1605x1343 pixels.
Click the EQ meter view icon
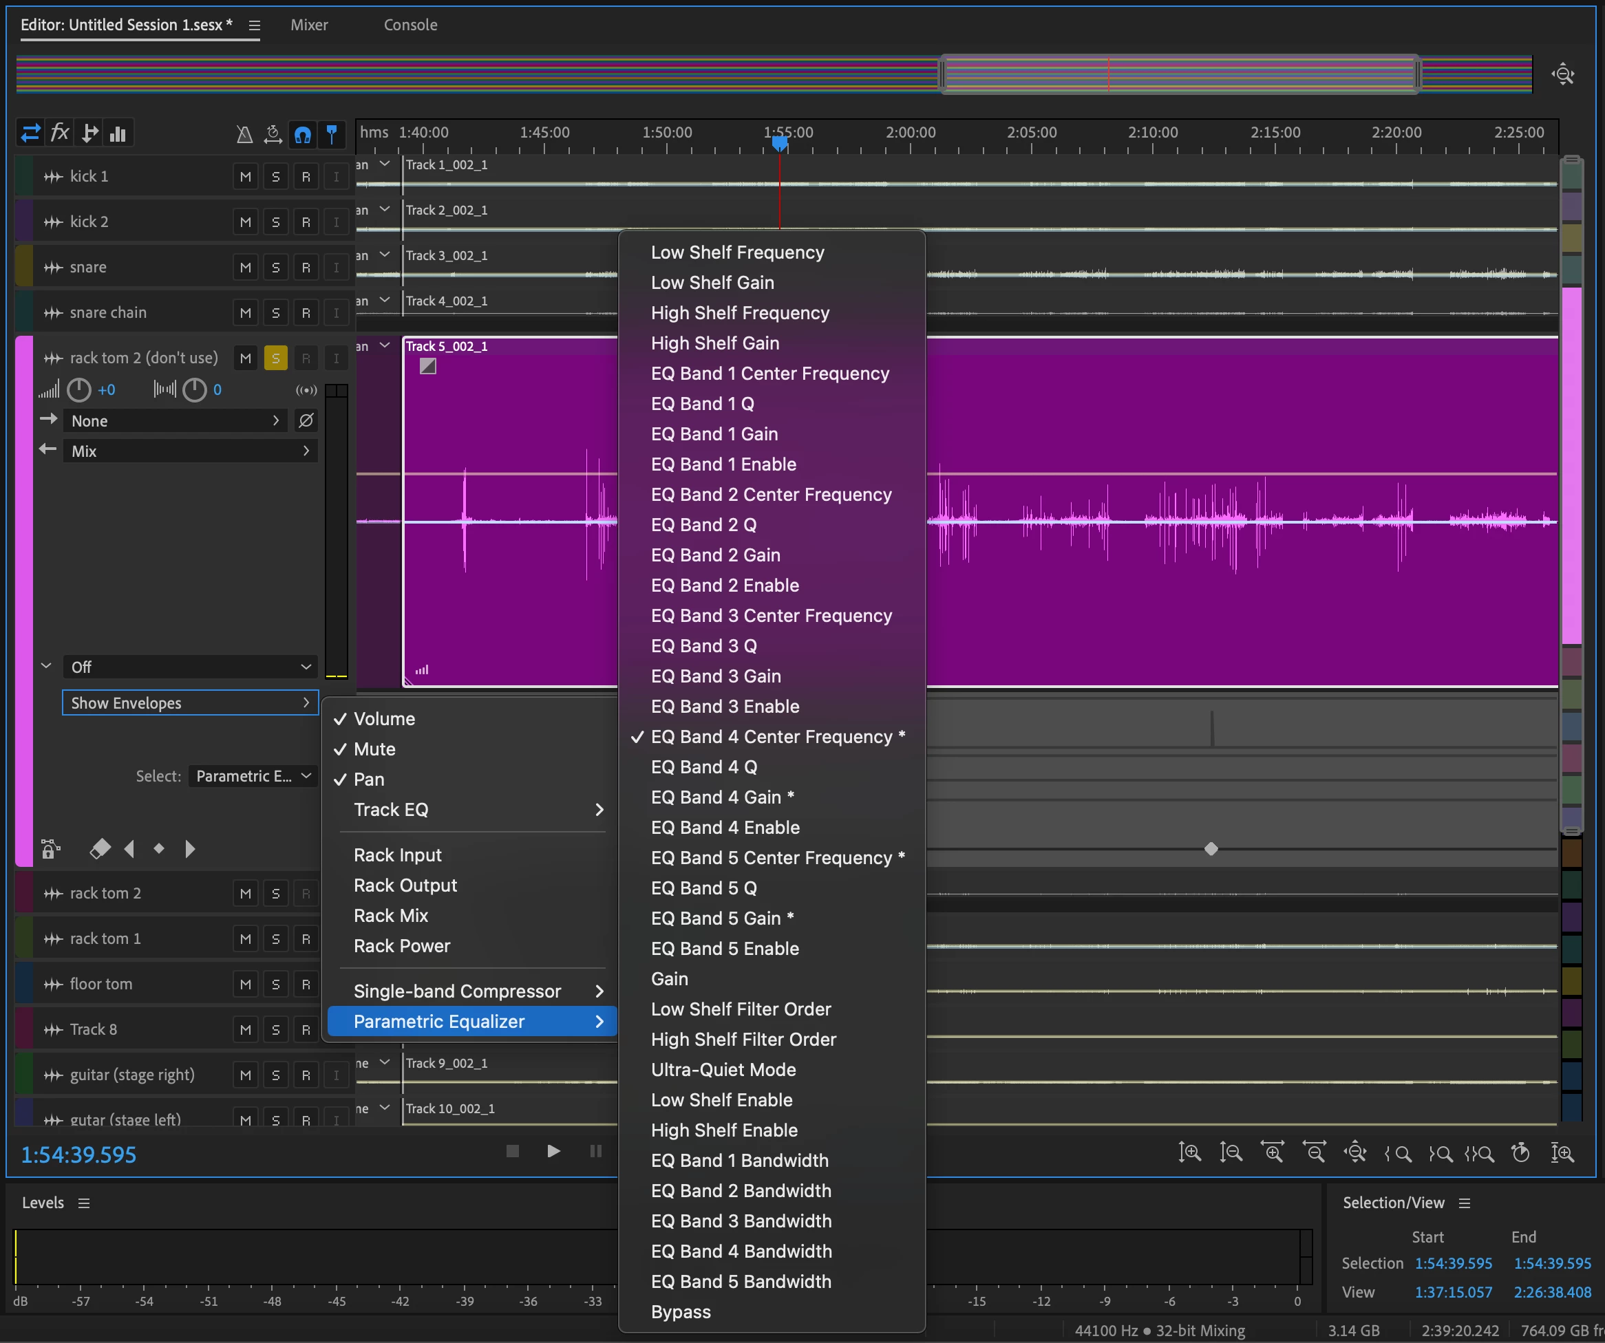point(118,133)
